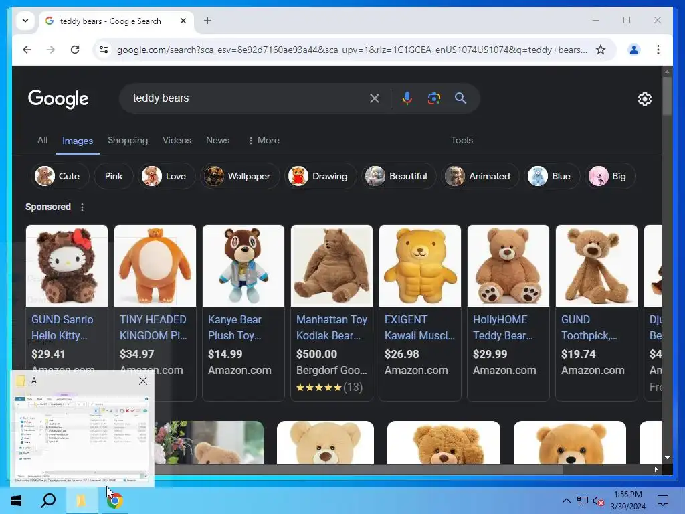Open the network status tray icon
The width and height of the screenshot is (685, 514).
583,501
